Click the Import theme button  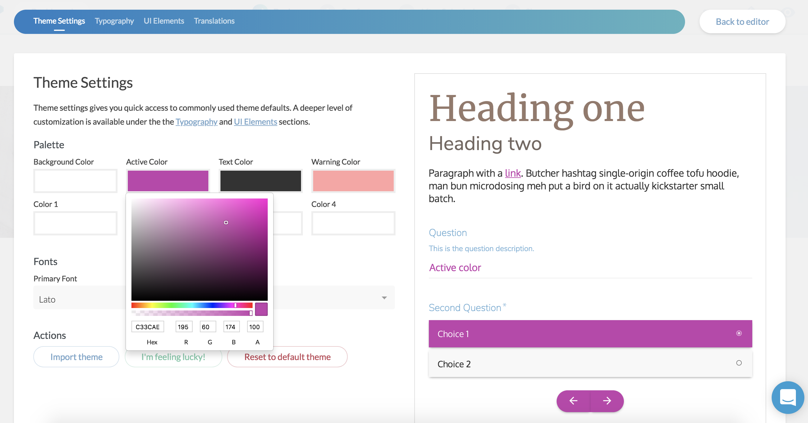[76, 357]
